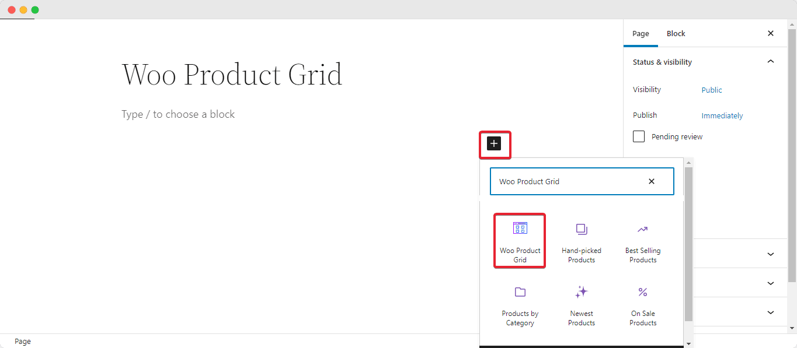The width and height of the screenshot is (797, 348).
Task: Click the Pending review label text
Action: click(677, 137)
